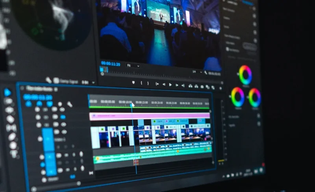Add a marker in the Program Monitor

(133, 83)
